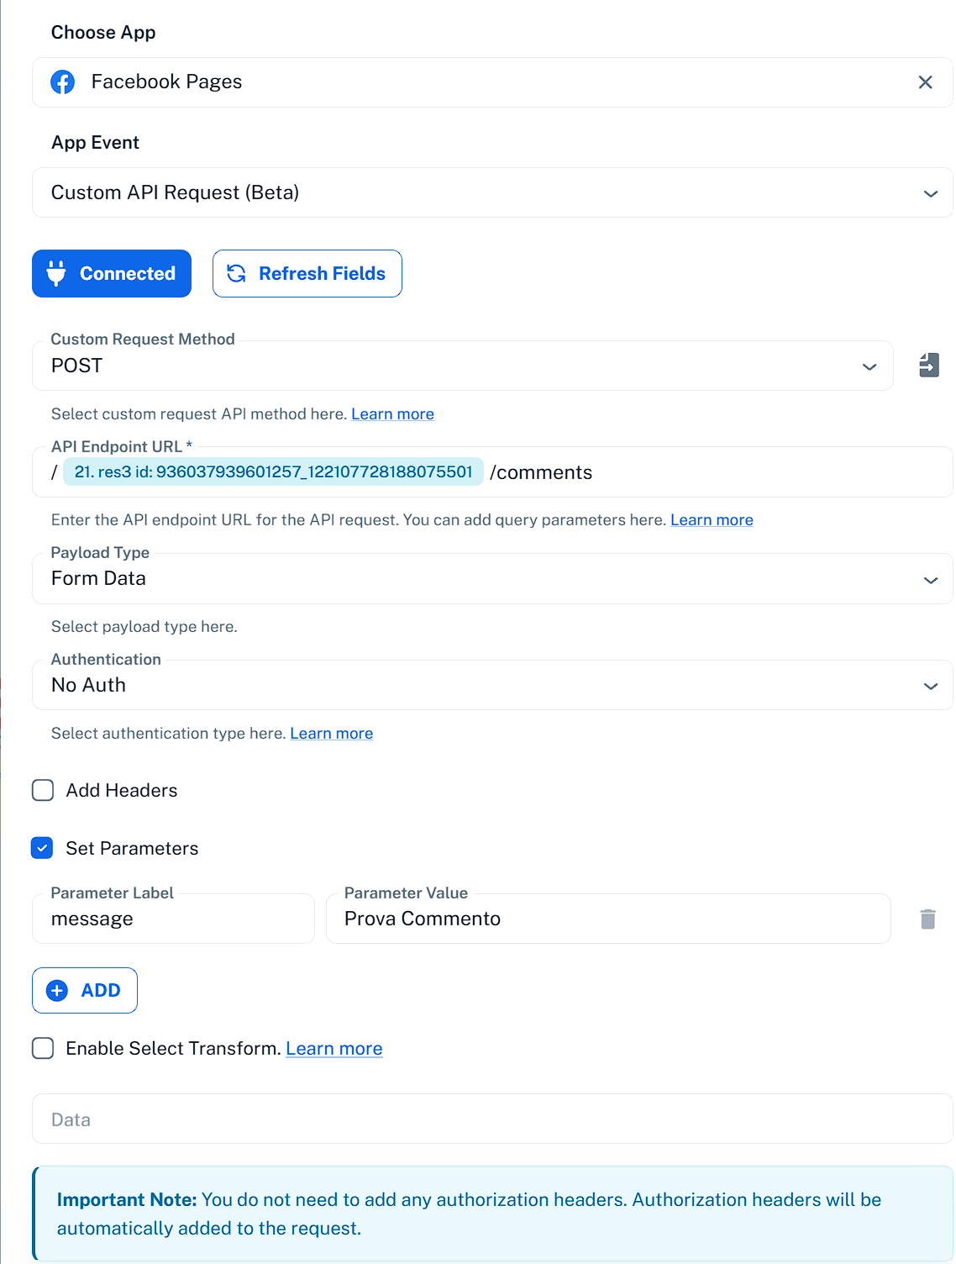Click into the Parameter Value field
Screen dimensions: 956x1264
[608, 919]
